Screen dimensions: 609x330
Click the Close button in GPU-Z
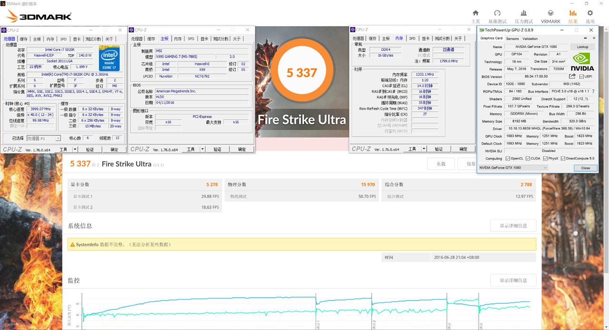coord(585,168)
